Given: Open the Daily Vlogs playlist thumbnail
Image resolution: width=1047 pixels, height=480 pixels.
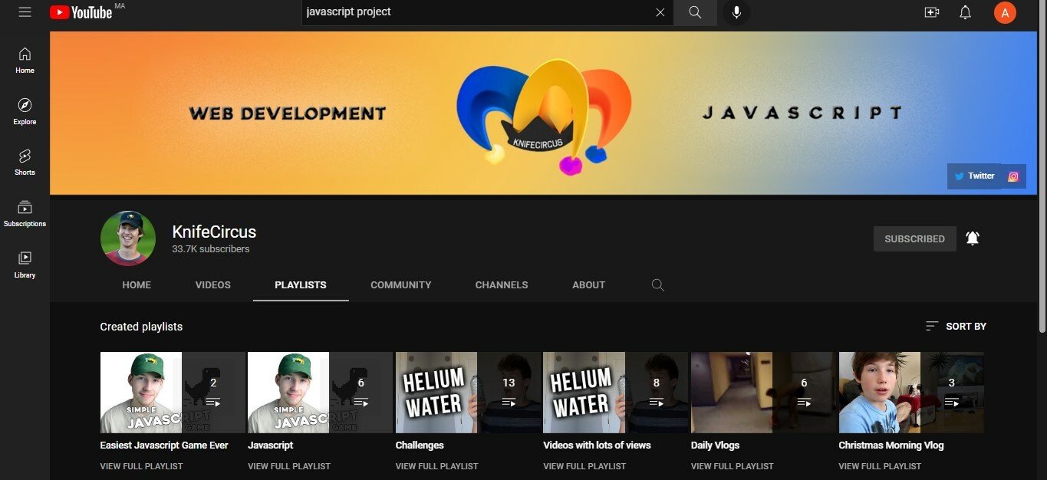Looking at the screenshot, I should [763, 393].
